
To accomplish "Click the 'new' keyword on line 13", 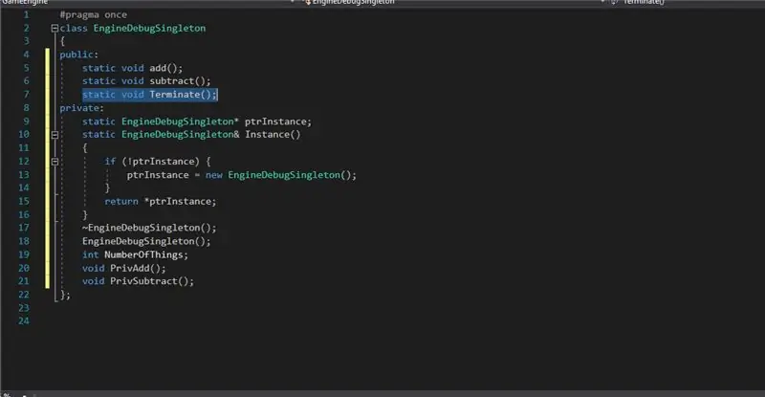I will pos(213,175).
